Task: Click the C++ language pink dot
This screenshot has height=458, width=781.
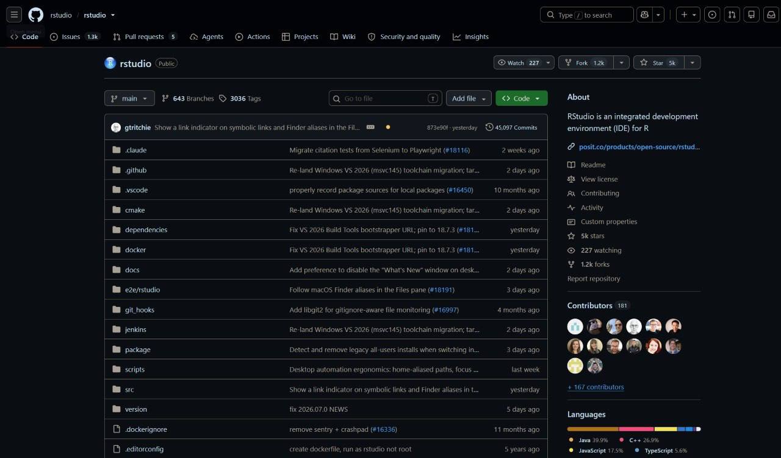Action: tap(622, 440)
